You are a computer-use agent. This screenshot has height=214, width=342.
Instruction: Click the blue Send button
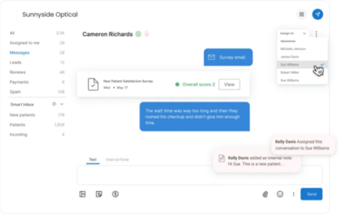(311, 194)
